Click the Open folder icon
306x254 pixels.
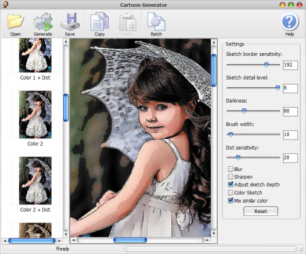tap(15, 21)
